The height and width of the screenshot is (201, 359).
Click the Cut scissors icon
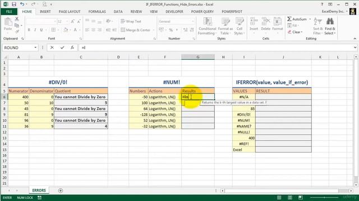click(17, 19)
